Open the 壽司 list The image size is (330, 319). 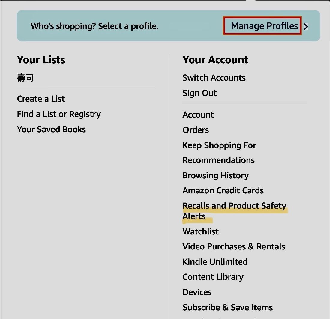25,78
